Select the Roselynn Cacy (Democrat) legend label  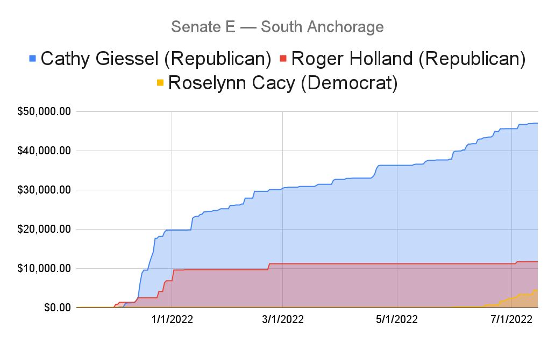pos(283,83)
